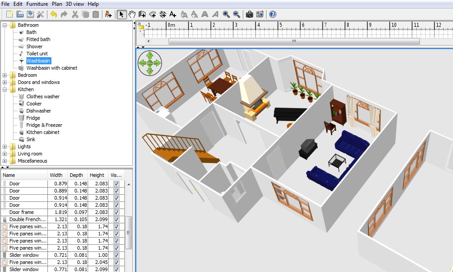This screenshot has width=453, height=272.
Task: Expand the Living room category
Action: (5, 154)
